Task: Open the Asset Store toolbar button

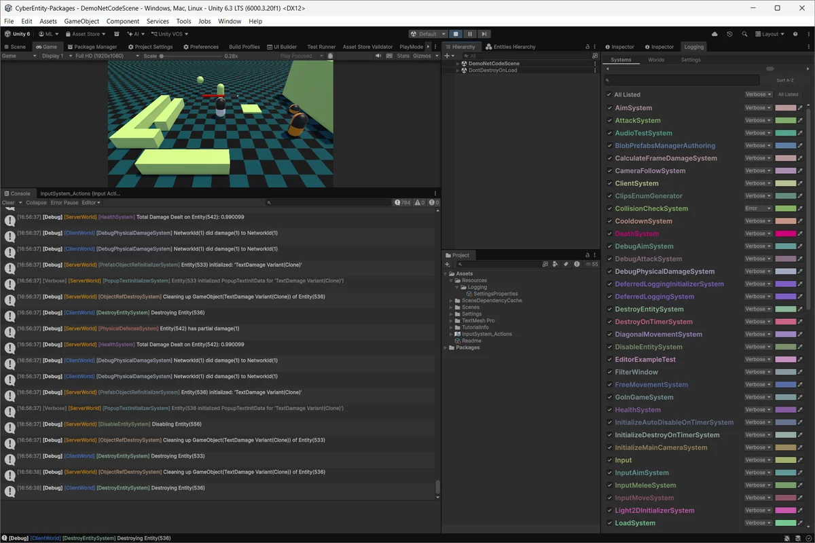Action: (x=85, y=34)
